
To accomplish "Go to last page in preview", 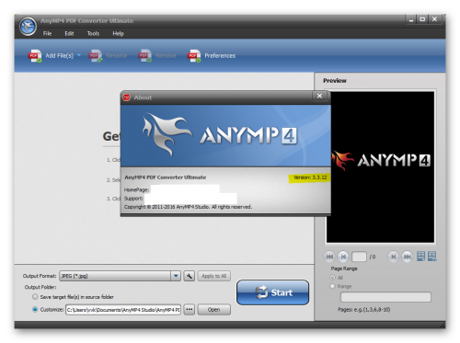I will (408, 257).
